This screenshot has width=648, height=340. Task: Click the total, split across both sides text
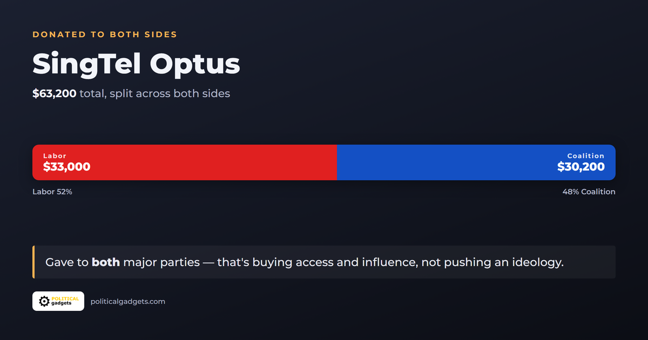point(155,93)
